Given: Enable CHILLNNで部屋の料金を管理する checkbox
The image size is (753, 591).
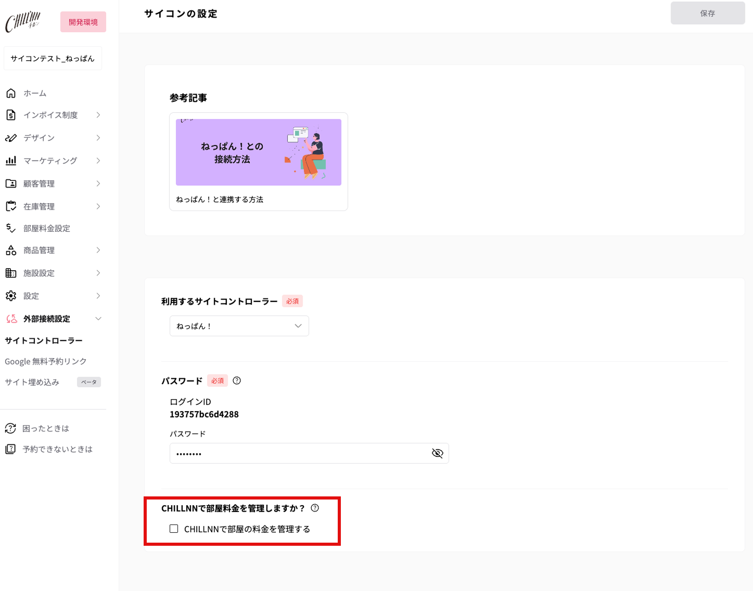Looking at the screenshot, I should (x=174, y=529).
